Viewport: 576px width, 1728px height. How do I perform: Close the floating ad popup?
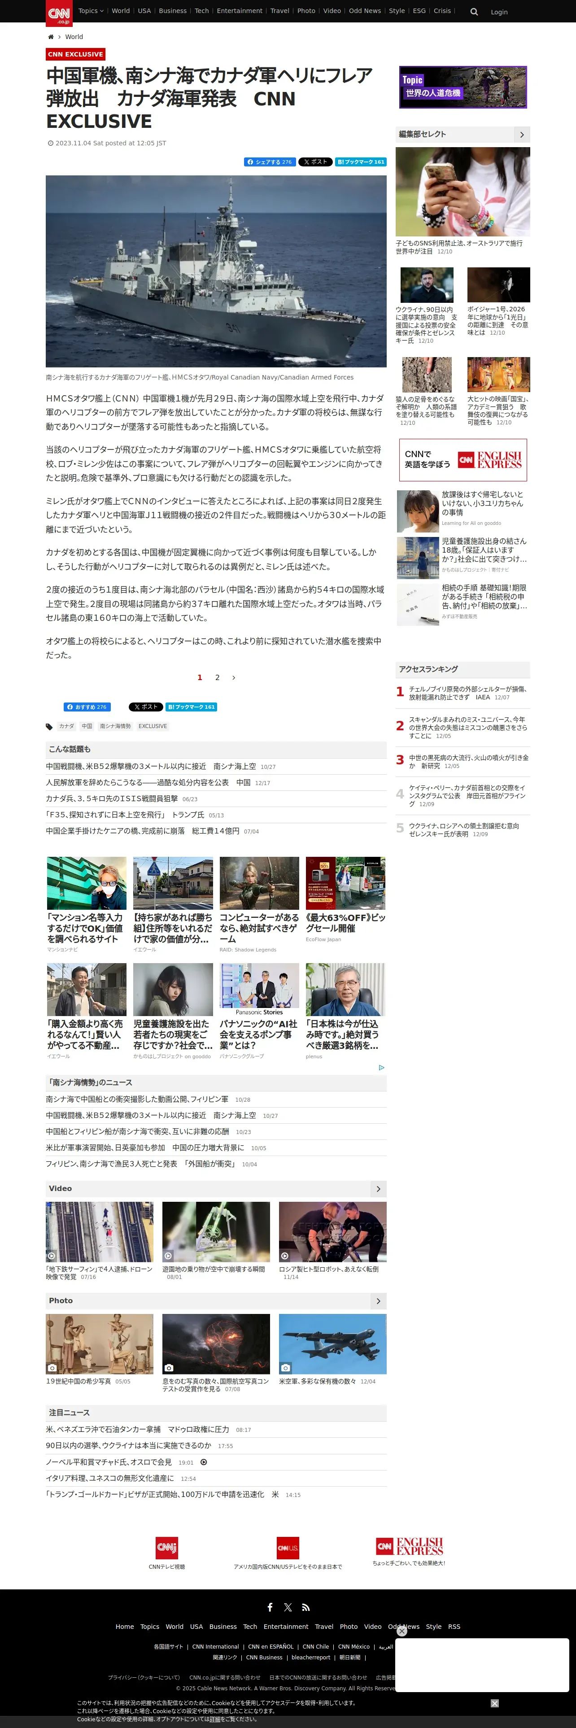point(401,1631)
